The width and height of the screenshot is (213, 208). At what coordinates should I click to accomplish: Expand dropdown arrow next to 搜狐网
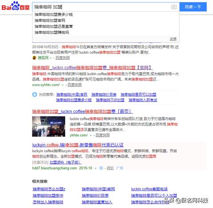coord(51,58)
